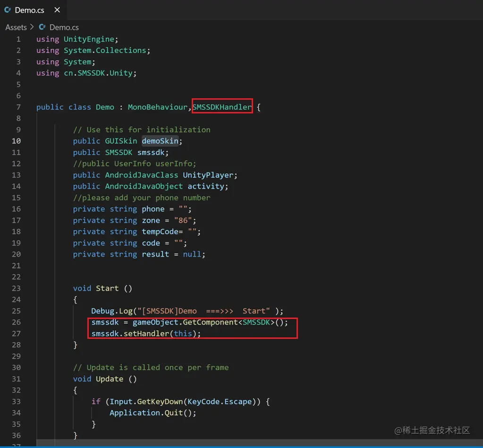The height and width of the screenshot is (448, 483).
Task: Click the class name 'Demo' on line 7
Action: pos(105,107)
